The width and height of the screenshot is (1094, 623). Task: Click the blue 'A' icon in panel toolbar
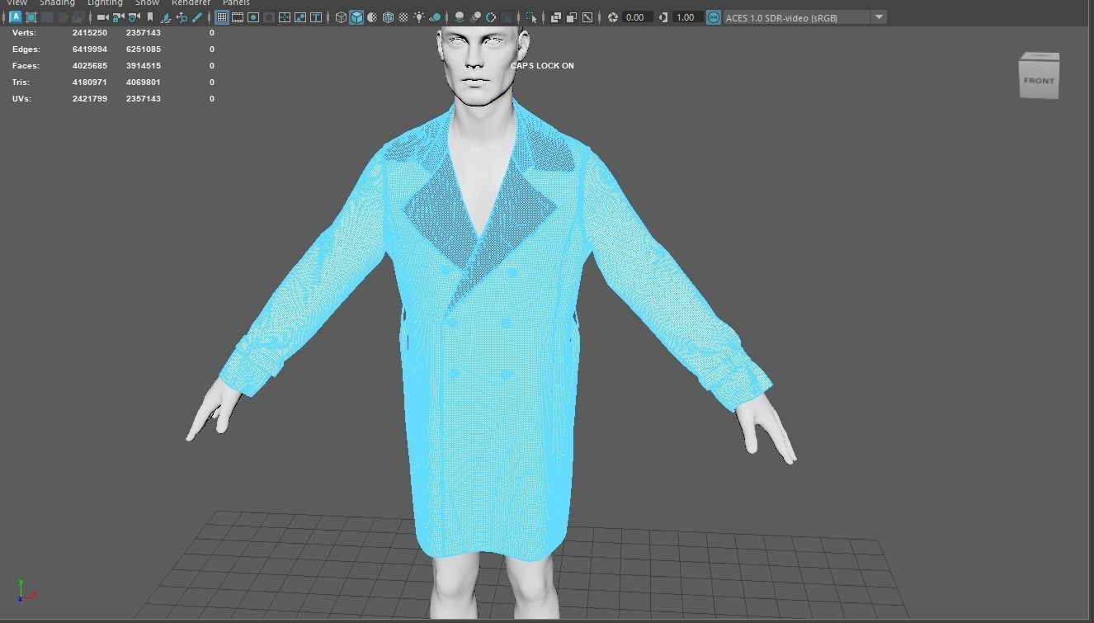click(16, 17)
